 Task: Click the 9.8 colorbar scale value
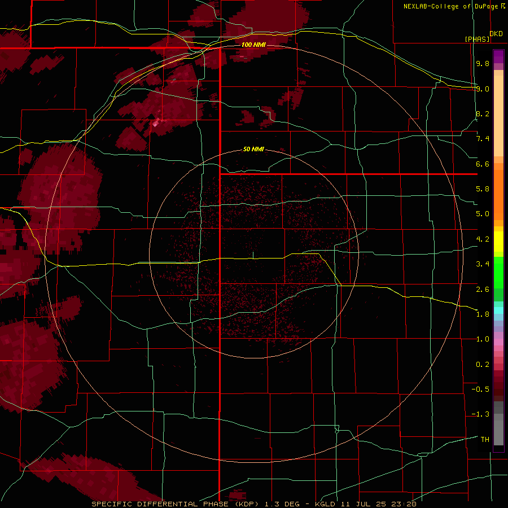pos(483,63)
